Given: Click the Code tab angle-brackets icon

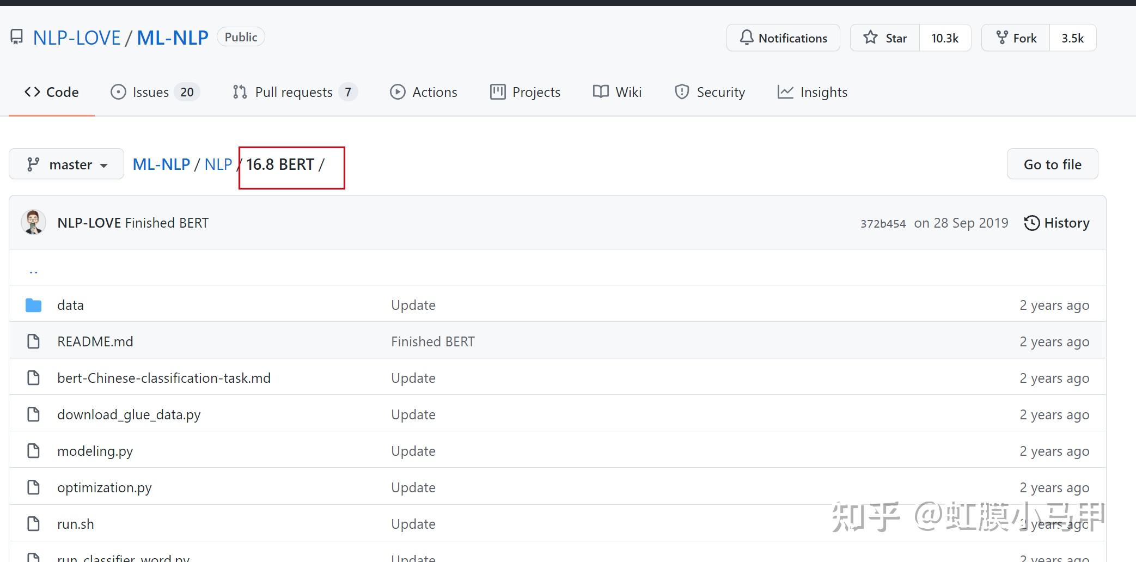Looking at the screenshot, I should pos(33,92).
